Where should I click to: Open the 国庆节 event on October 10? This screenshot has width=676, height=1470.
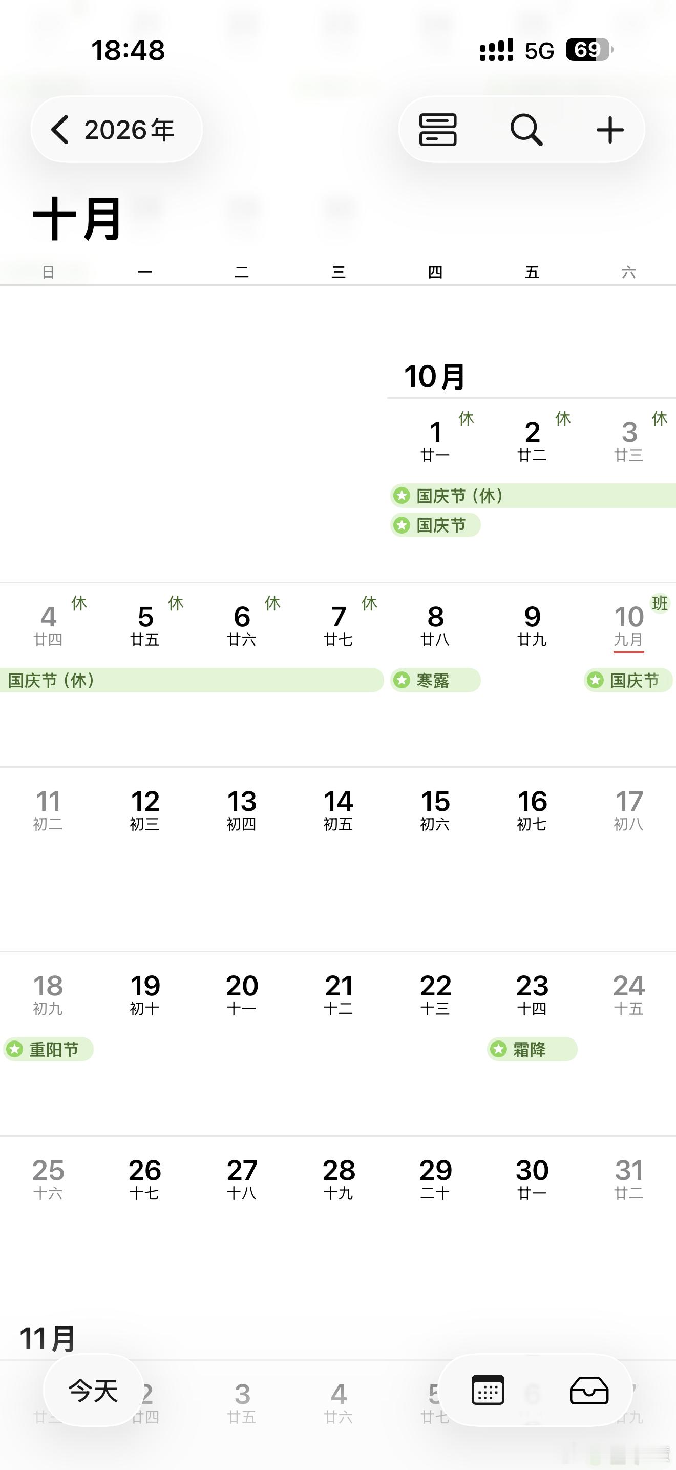[x=628, y=680]
